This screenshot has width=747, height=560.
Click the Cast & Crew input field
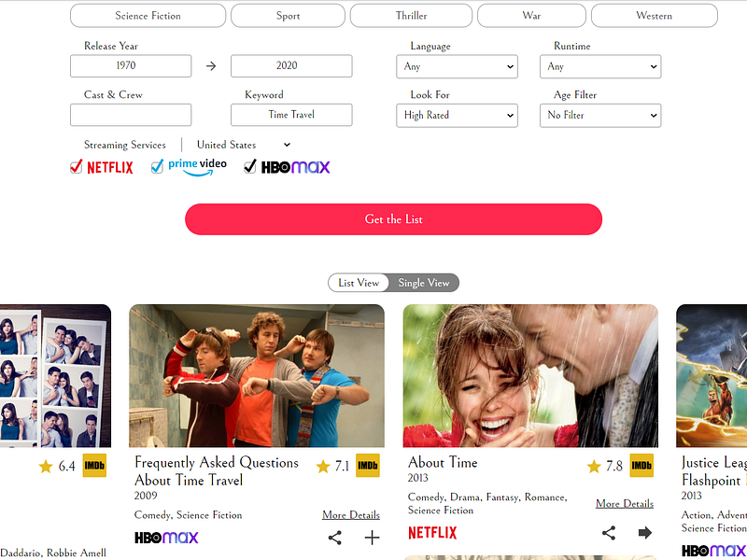pyautogui.click(x=131, y=115)
